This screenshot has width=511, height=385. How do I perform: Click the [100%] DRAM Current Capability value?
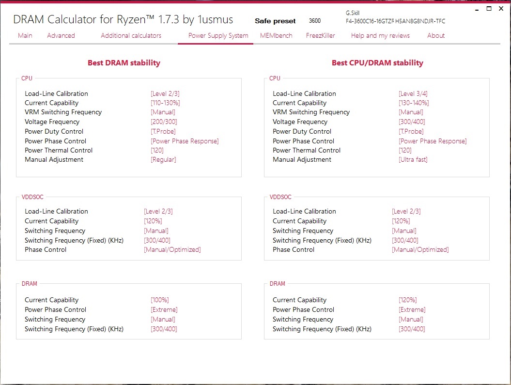tap(160, 300)
